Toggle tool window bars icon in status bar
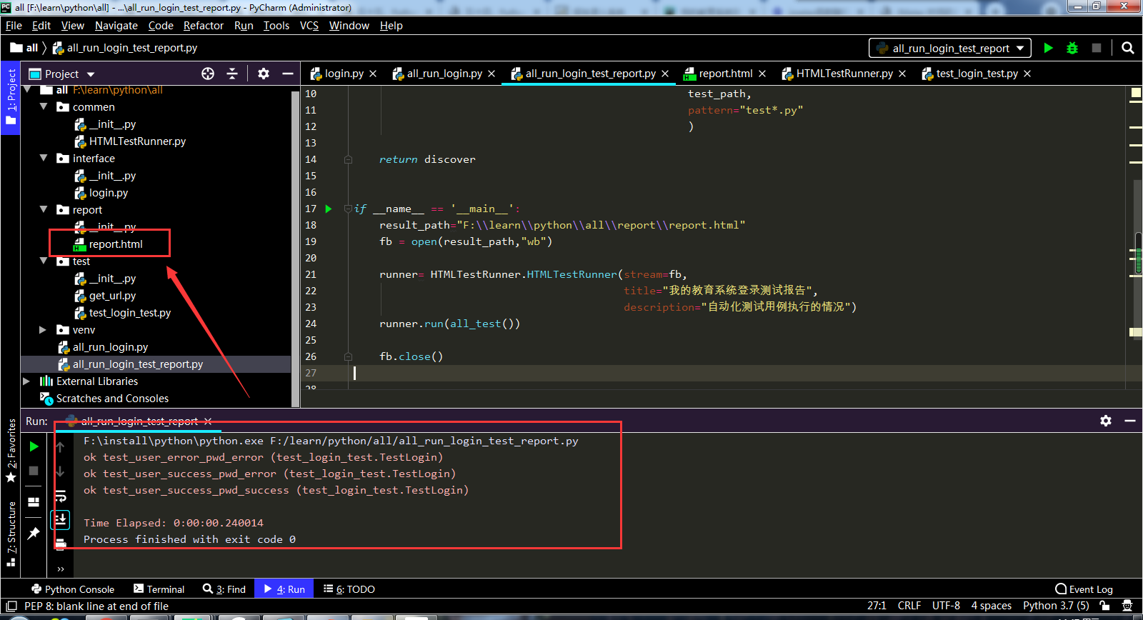 [x=11, y=606]
